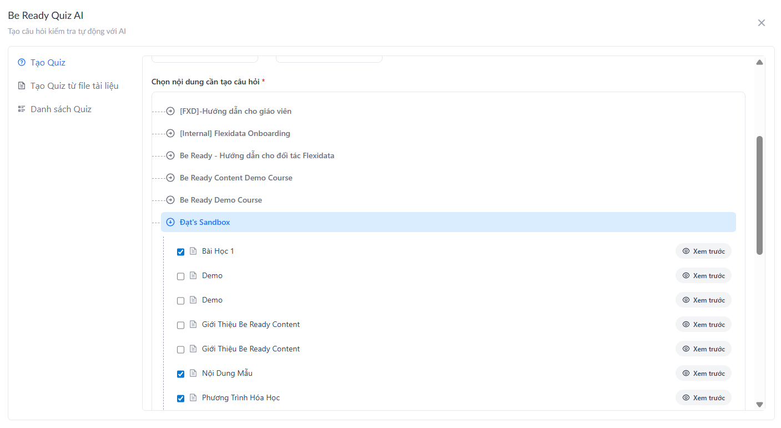
Task: Uncheck the Phương Trình Hóa Học checkbox
Action: [x=180, y=399]
